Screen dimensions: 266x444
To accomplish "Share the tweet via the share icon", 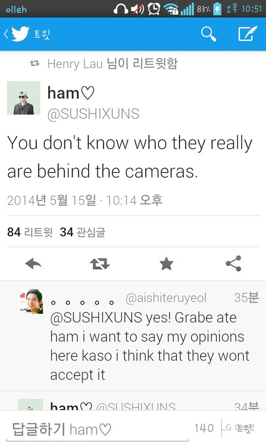I will tap(233, 264).
